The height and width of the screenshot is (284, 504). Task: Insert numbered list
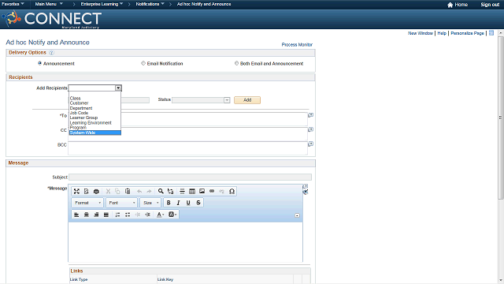coord(117,215)
